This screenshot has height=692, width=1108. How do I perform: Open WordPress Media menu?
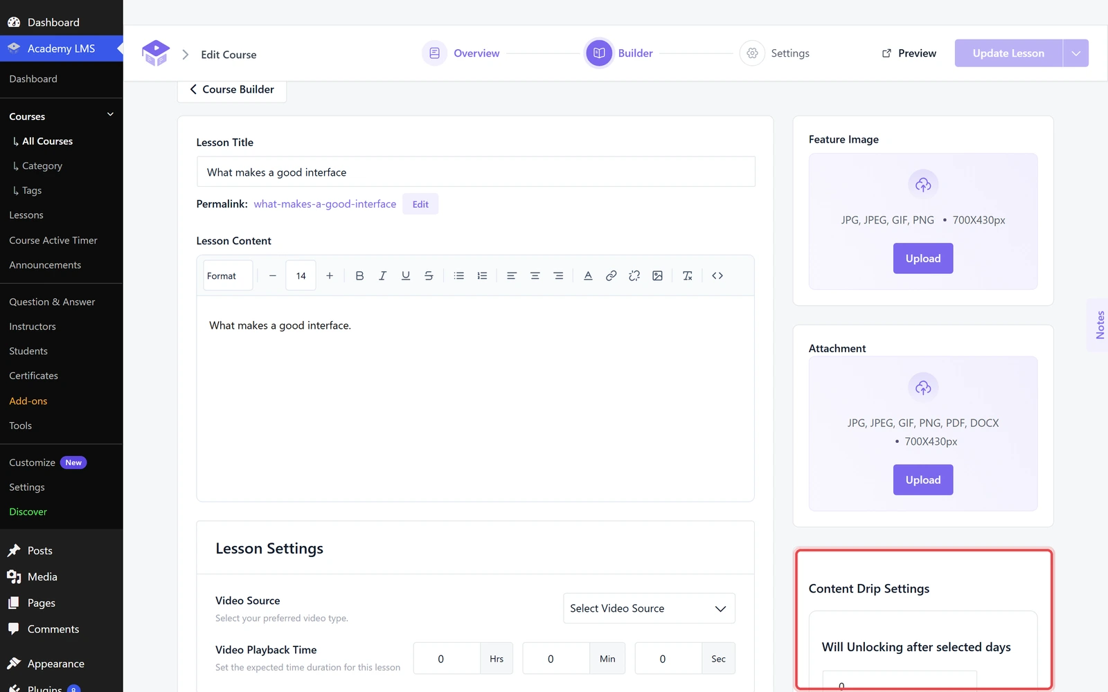42,577
